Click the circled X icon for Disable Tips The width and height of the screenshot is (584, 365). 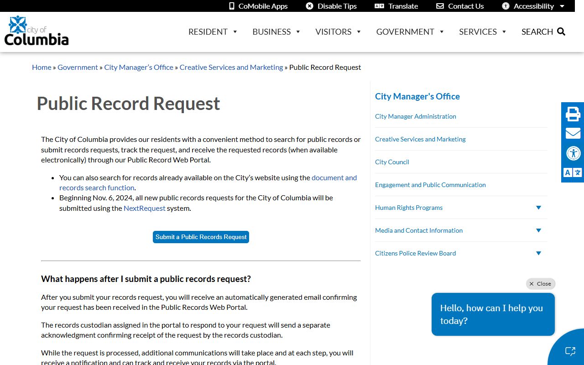pos(309,6)
